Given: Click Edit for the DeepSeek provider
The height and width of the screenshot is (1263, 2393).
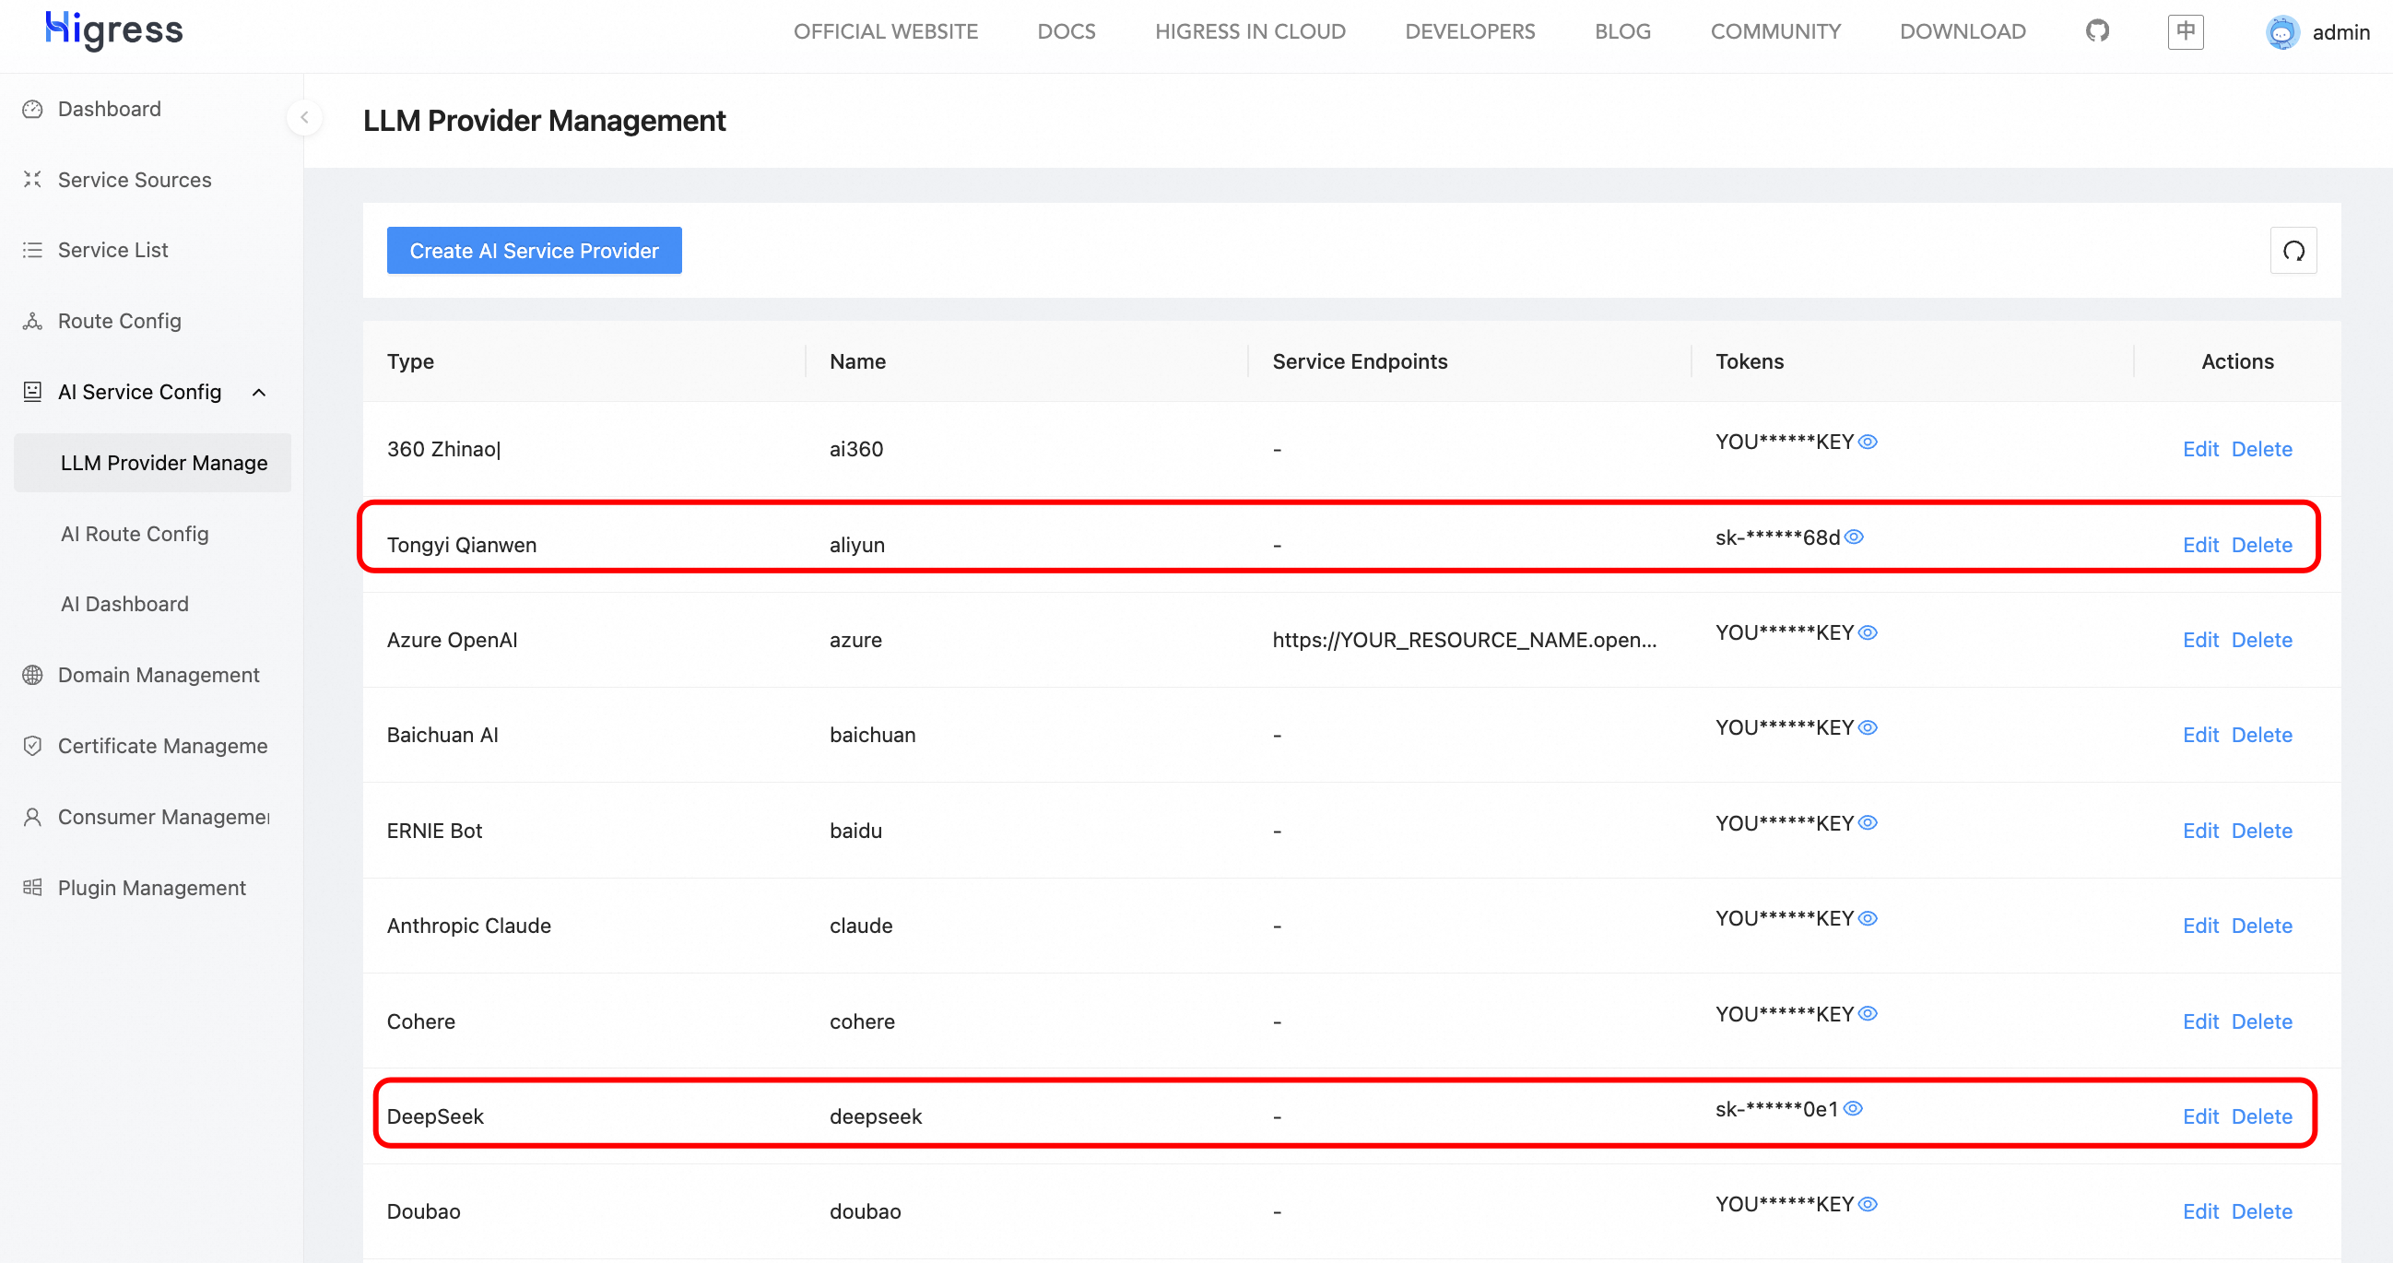Looking at the screenshot, I should tap(2198, 1116).
